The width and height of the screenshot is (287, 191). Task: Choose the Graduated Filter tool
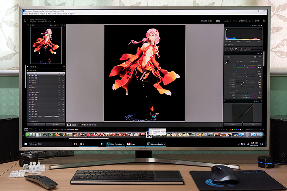pos(240,49)
